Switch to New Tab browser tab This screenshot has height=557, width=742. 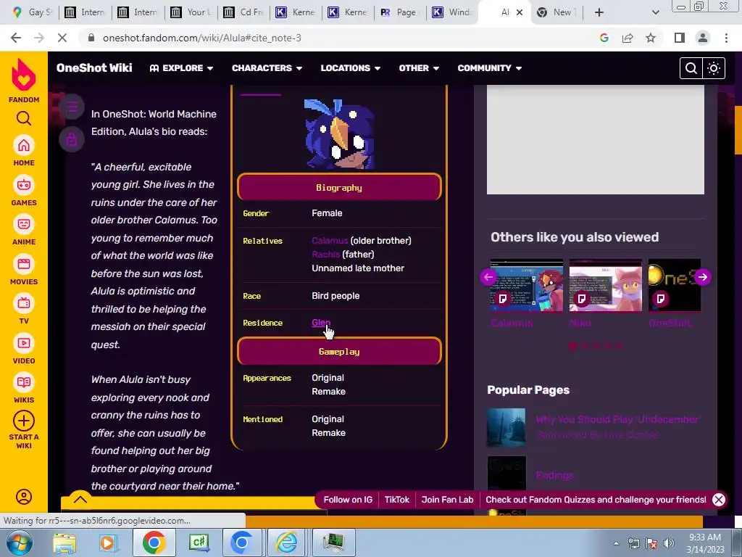[556, 12]
